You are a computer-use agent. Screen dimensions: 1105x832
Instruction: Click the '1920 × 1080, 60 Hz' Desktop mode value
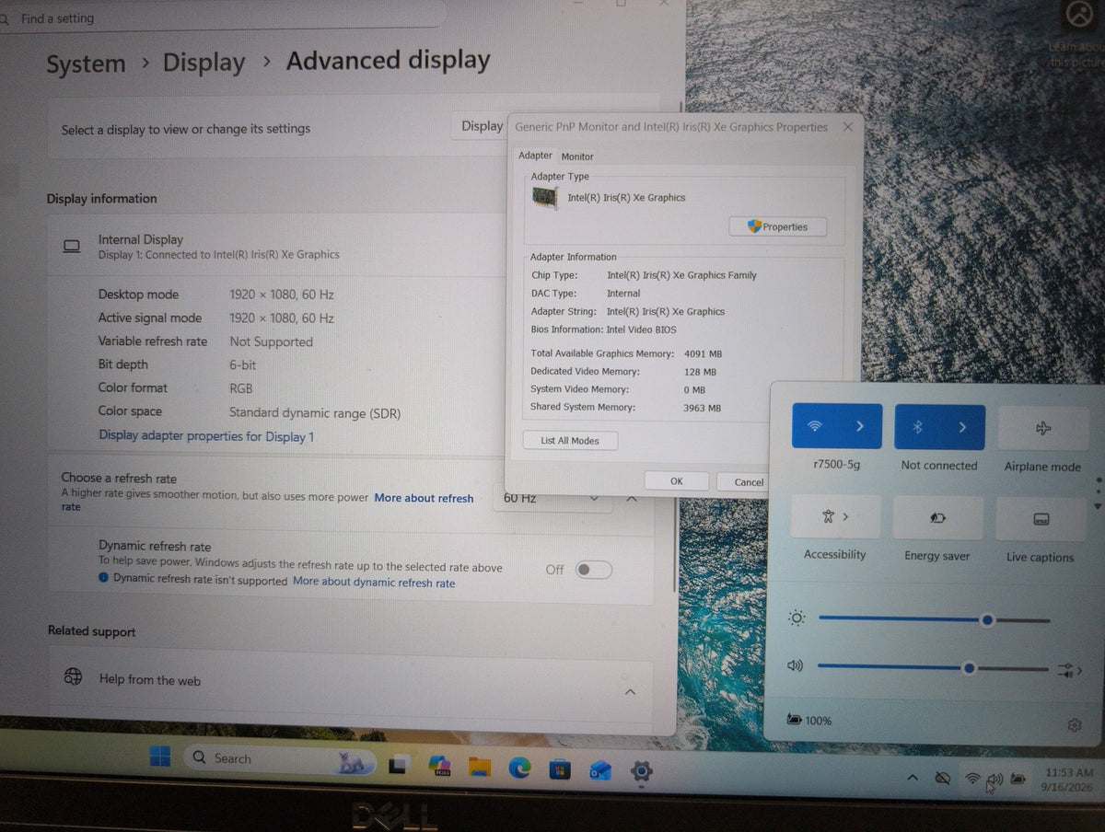pos(282,295)
